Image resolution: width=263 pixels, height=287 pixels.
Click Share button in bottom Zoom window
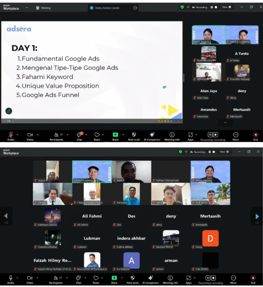tap(114, 280)
